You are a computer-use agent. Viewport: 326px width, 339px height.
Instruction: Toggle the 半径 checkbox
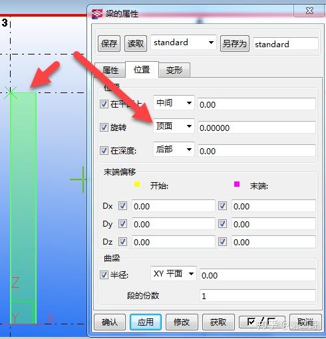(x=104, y=275)
